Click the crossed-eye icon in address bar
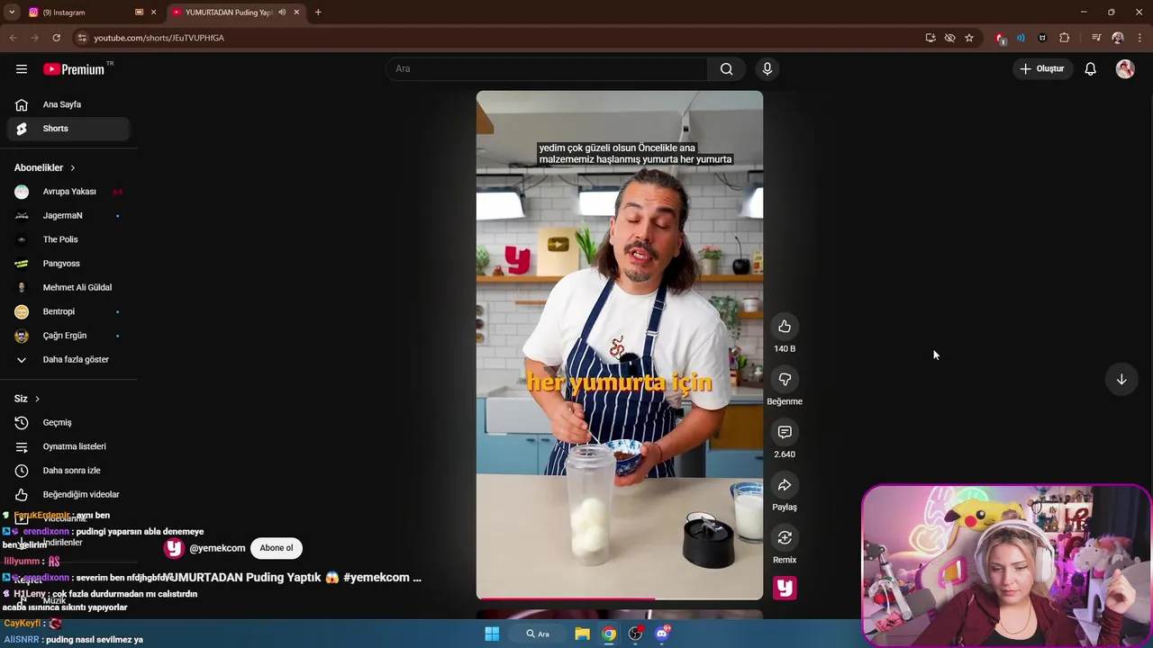1153x648 pixels. click(x=949, y=38)
